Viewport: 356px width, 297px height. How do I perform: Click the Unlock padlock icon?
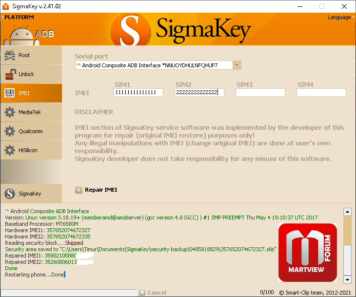(x=10, y=74)
